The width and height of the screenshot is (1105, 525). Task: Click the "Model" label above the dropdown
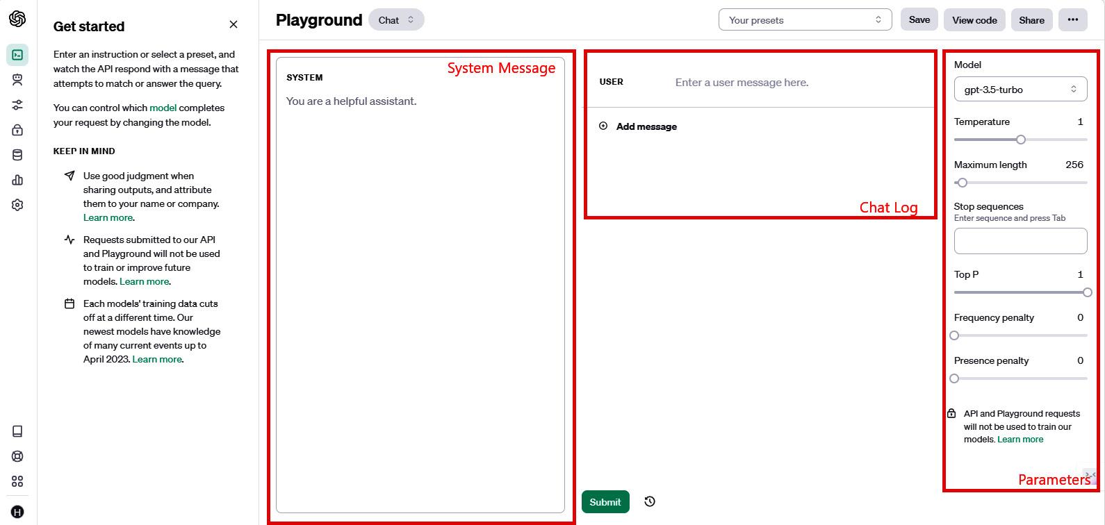click(967, 65)
